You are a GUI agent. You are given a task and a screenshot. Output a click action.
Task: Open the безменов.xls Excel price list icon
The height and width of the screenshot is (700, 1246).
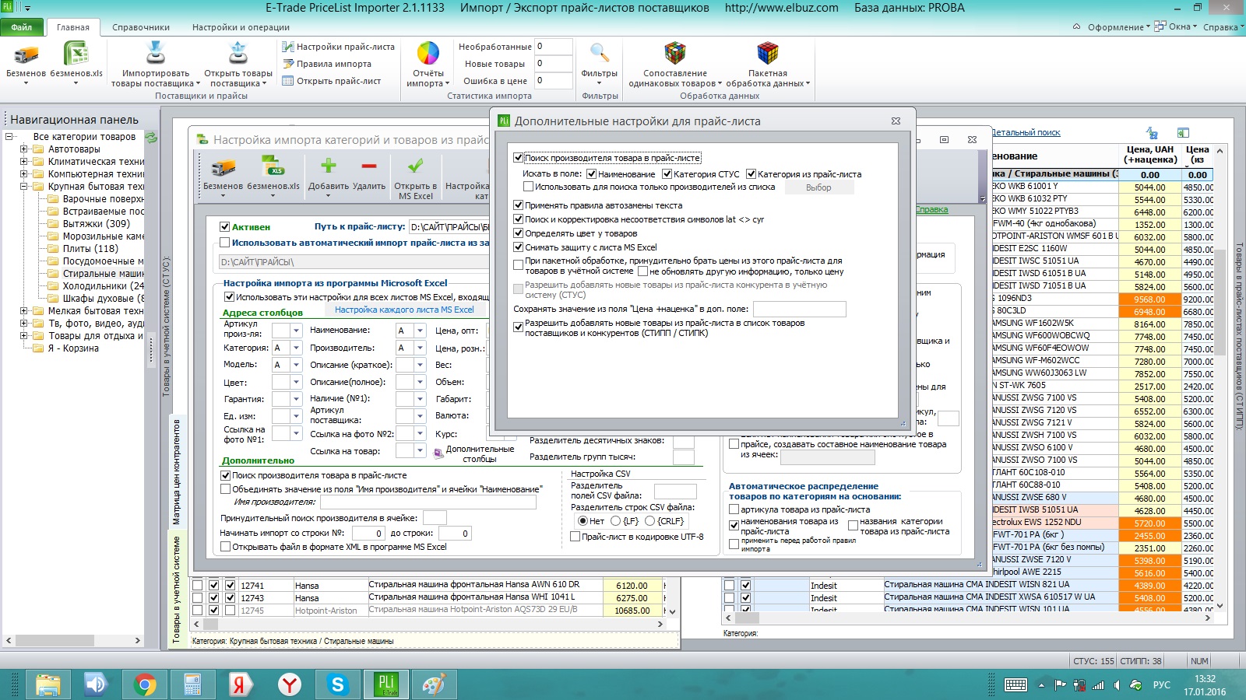pos(76,54)
